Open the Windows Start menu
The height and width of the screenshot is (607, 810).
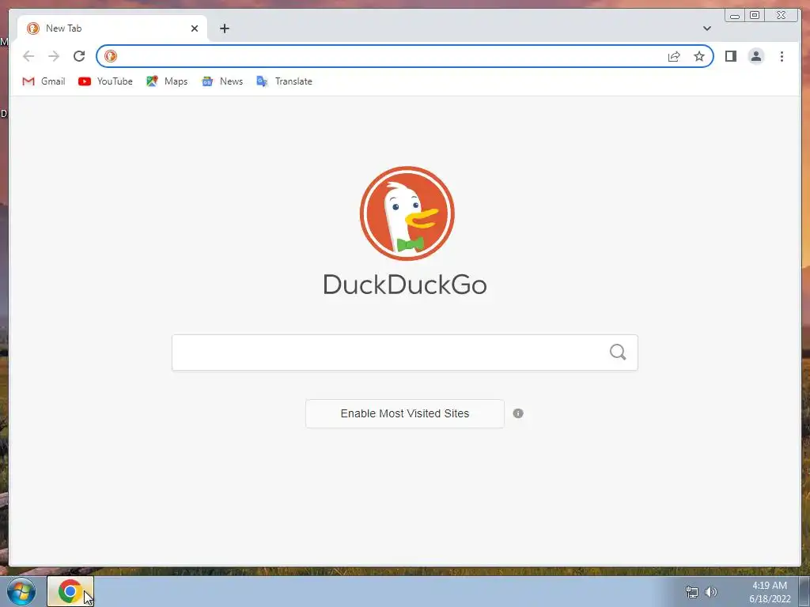point(21,591)
